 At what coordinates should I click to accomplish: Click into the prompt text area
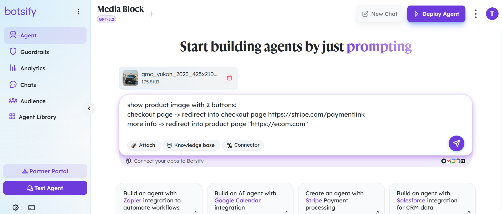click(296, 115)
